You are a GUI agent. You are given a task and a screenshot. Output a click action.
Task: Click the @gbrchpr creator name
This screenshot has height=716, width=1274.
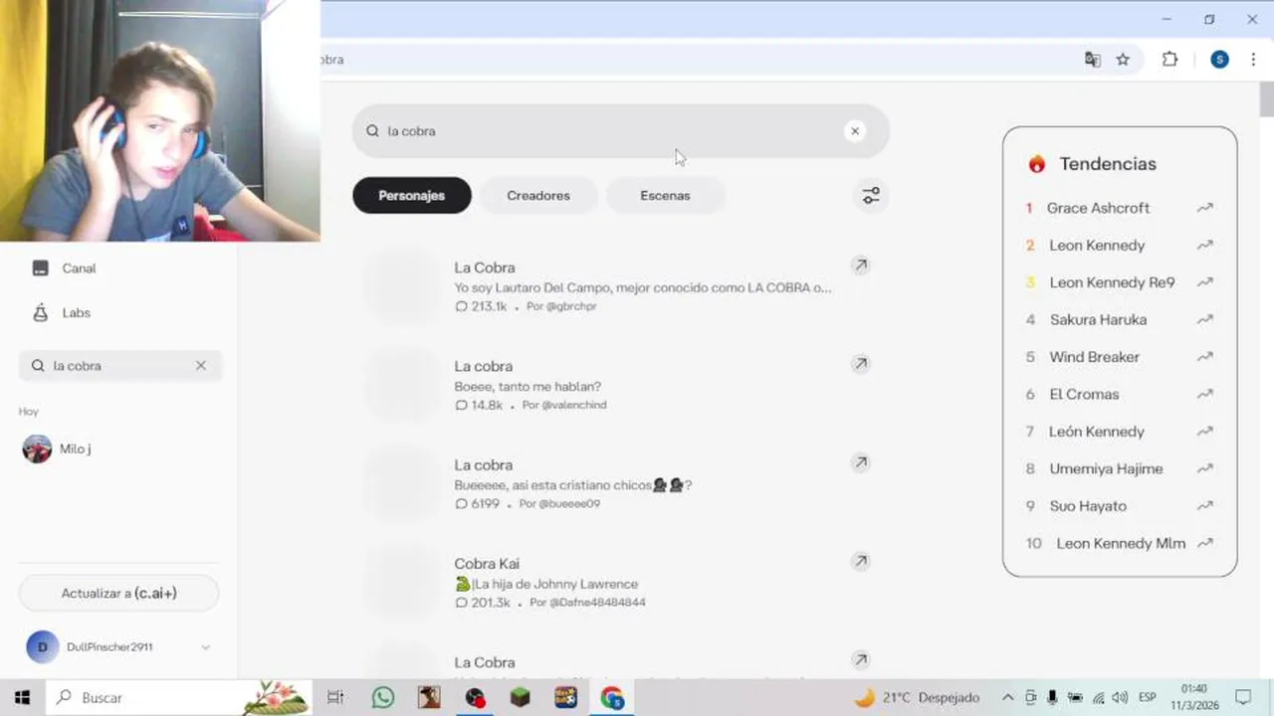571,306
